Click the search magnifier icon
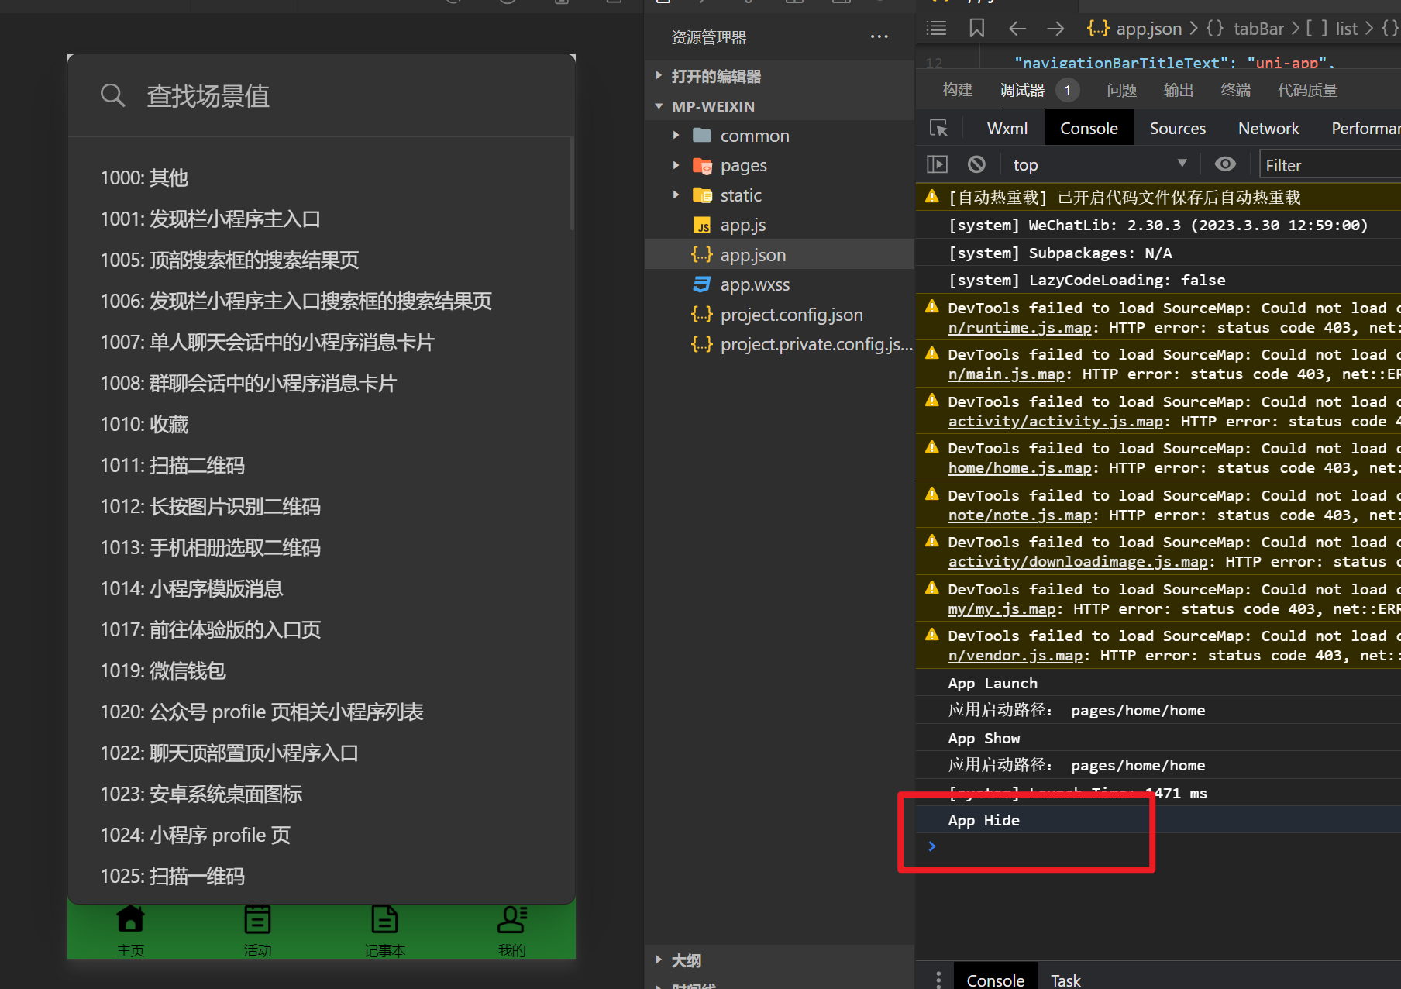The width and height of the screenshot is (1401, 989). click(x=112, y=95)
